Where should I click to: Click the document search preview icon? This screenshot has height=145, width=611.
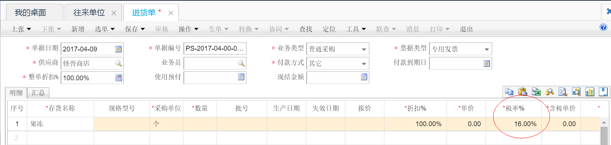(x=563, y=91)
